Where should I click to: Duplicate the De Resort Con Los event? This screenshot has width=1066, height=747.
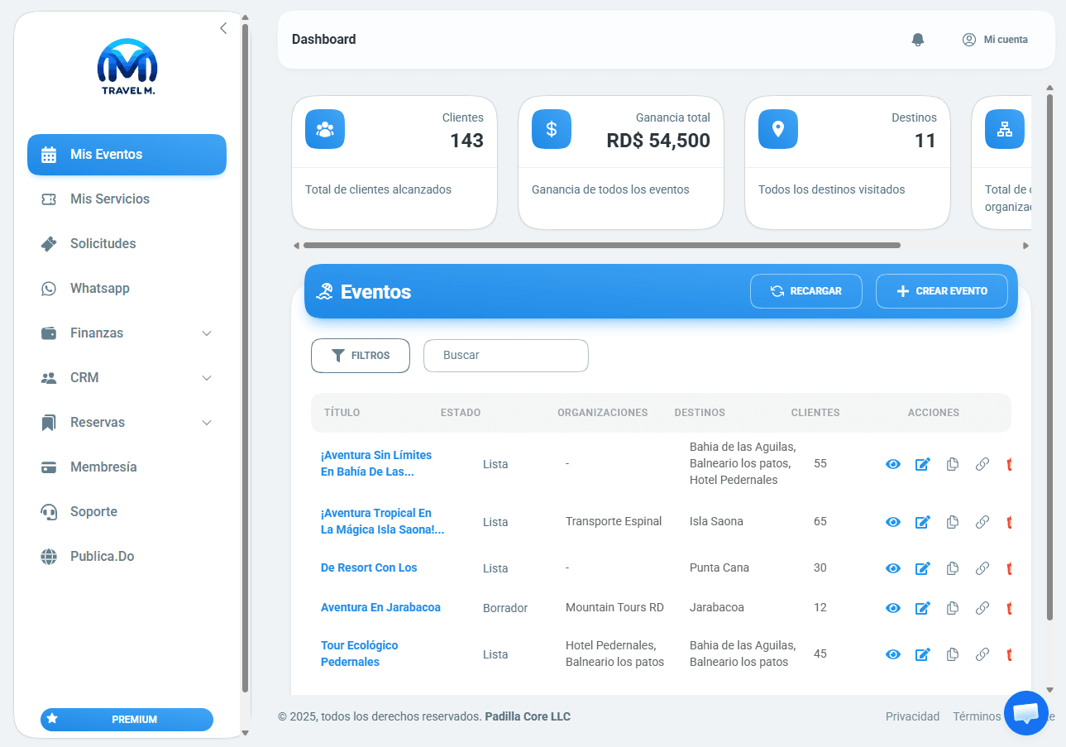[952, 568]
